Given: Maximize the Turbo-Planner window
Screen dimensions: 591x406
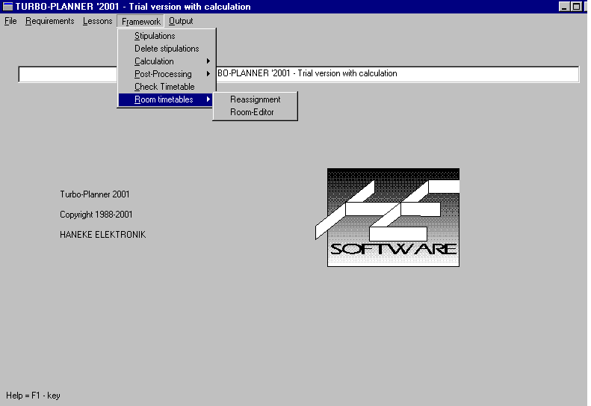Looking at the screenshot, I should (x=576, y=7).
